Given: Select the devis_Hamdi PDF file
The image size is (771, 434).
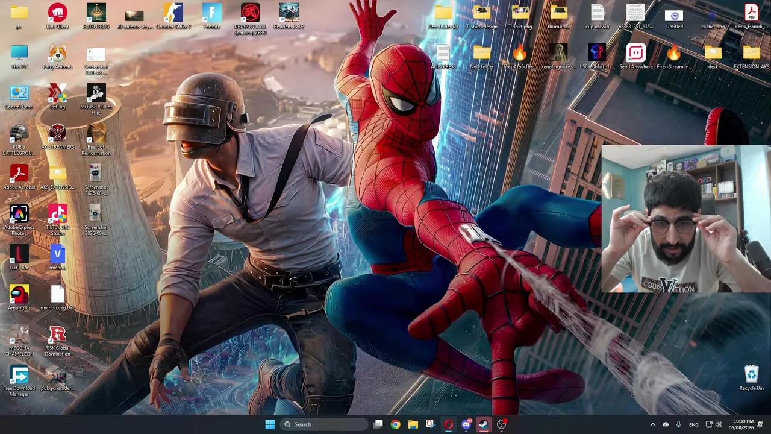Looking at the screenshot, I should 751,16.
